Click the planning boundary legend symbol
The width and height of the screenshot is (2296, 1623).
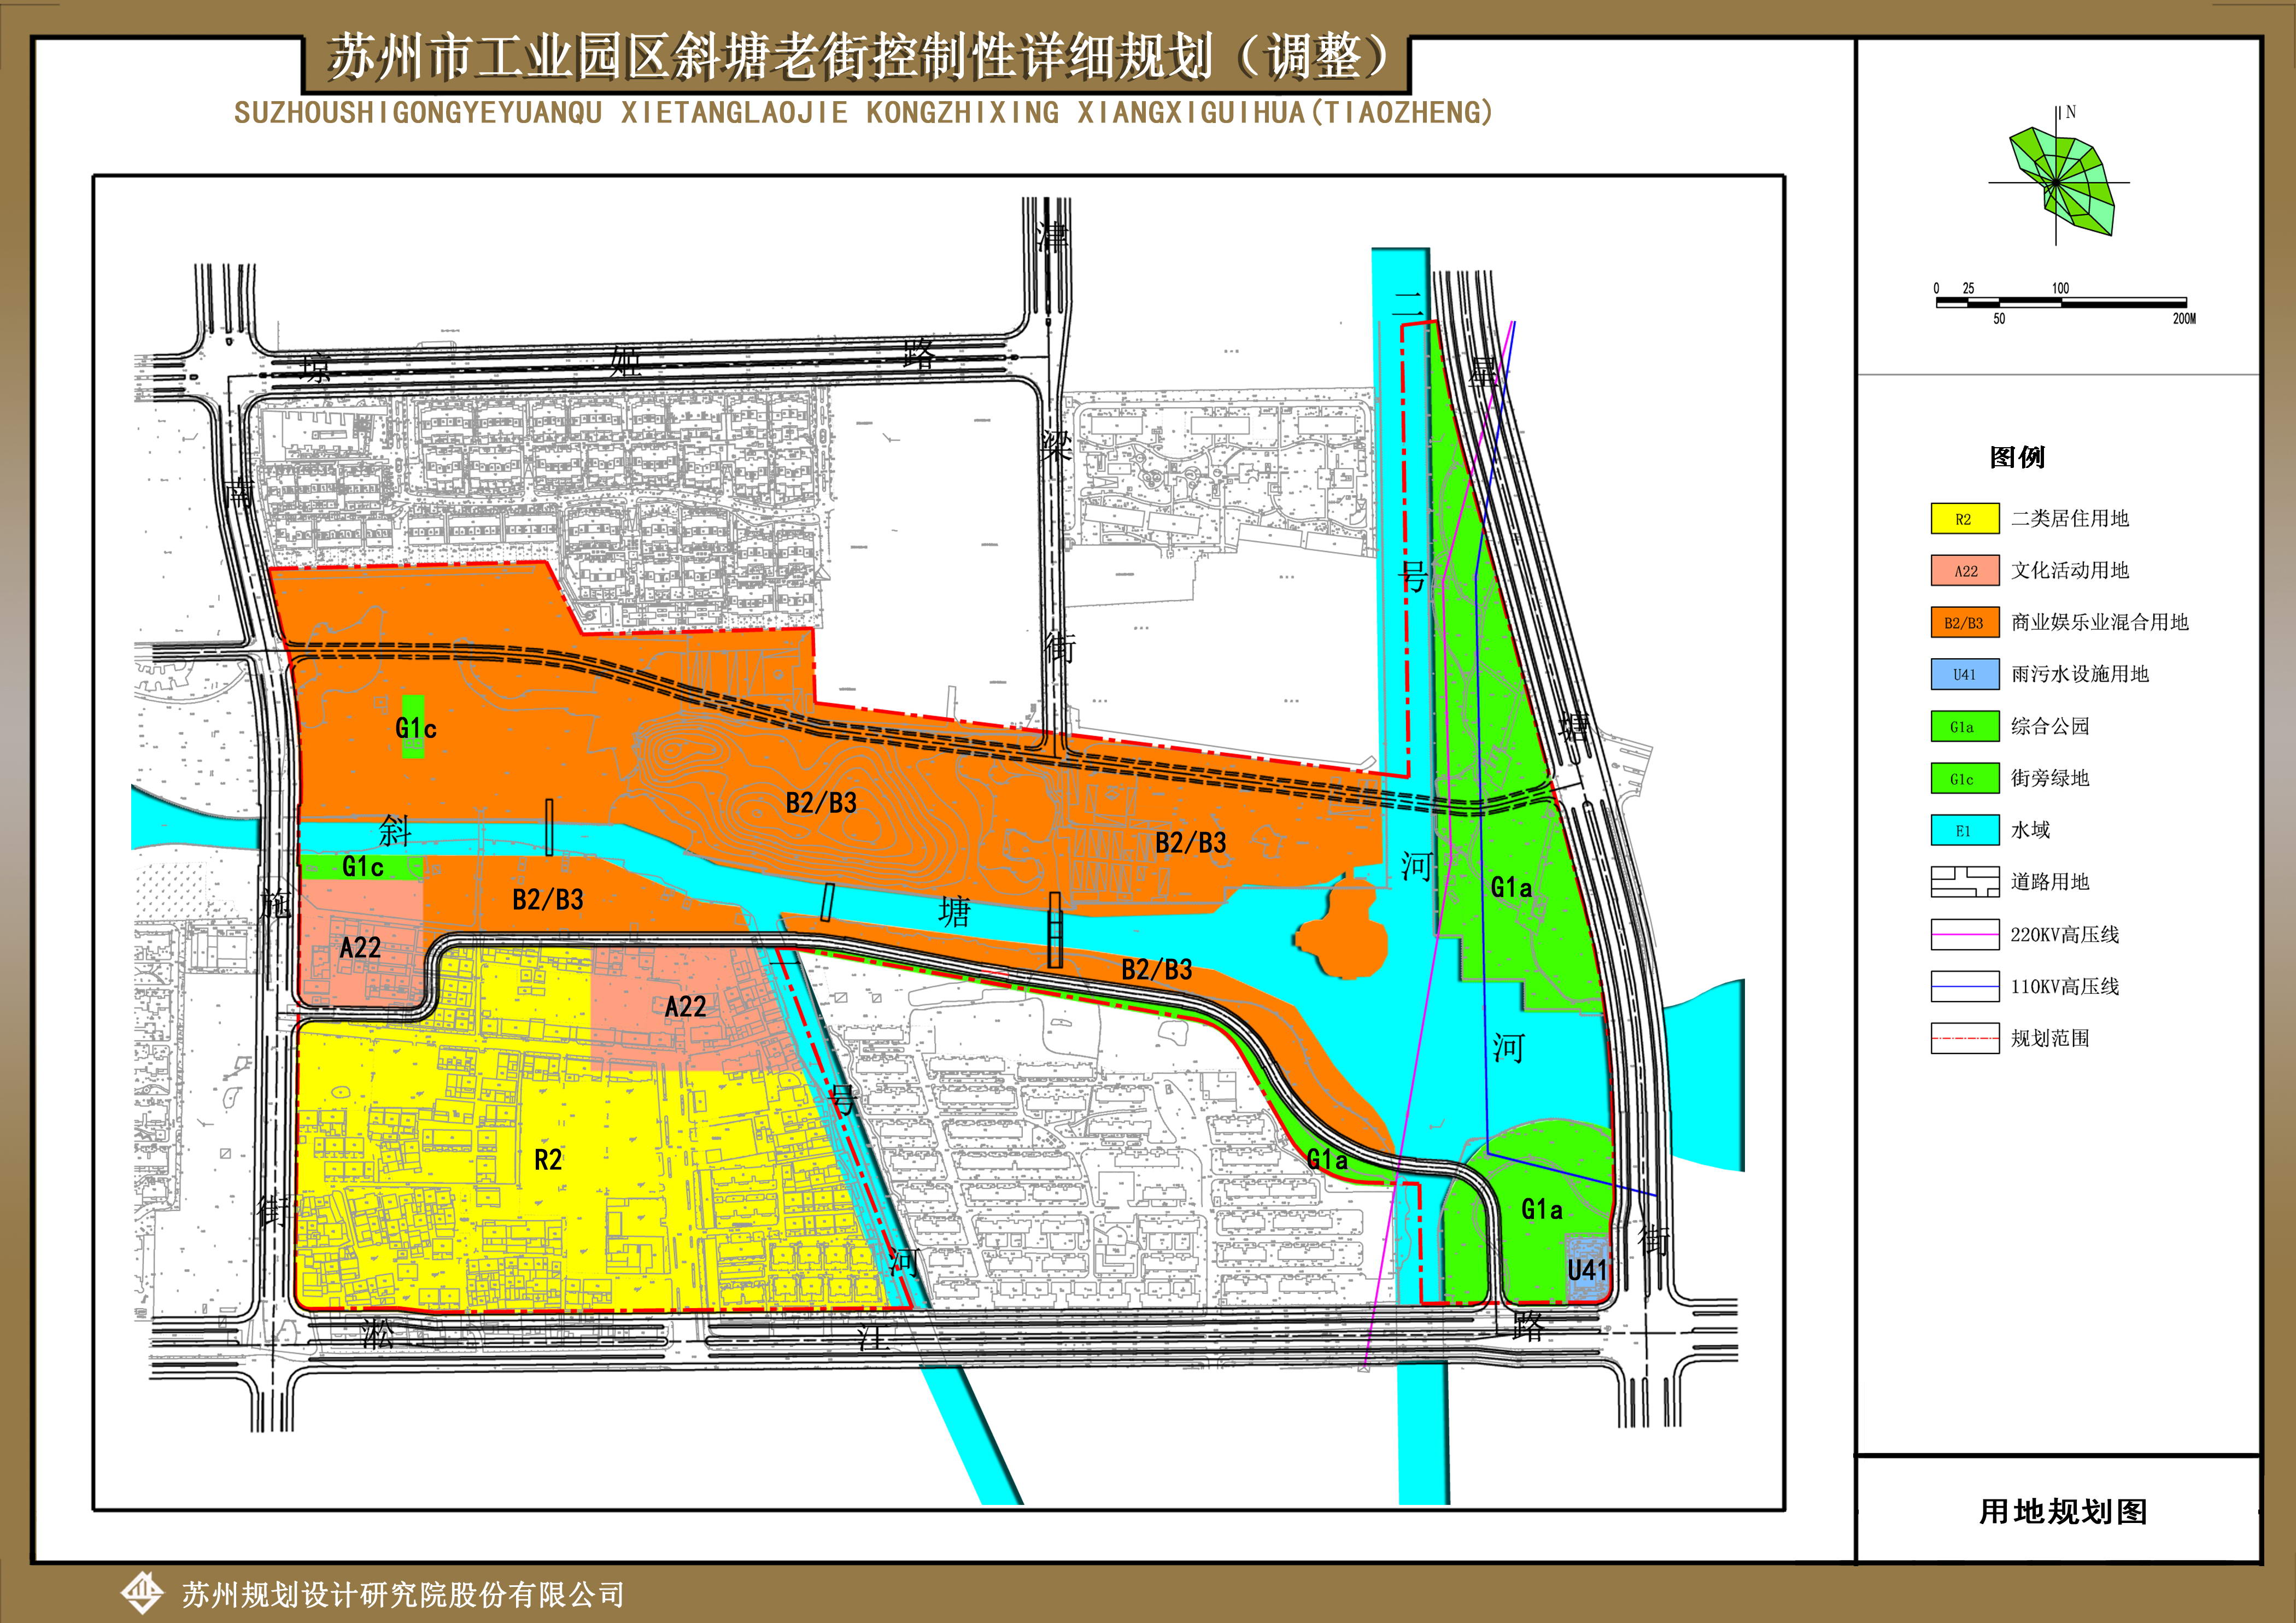pyautogui.click(x=1964, y=1038)
